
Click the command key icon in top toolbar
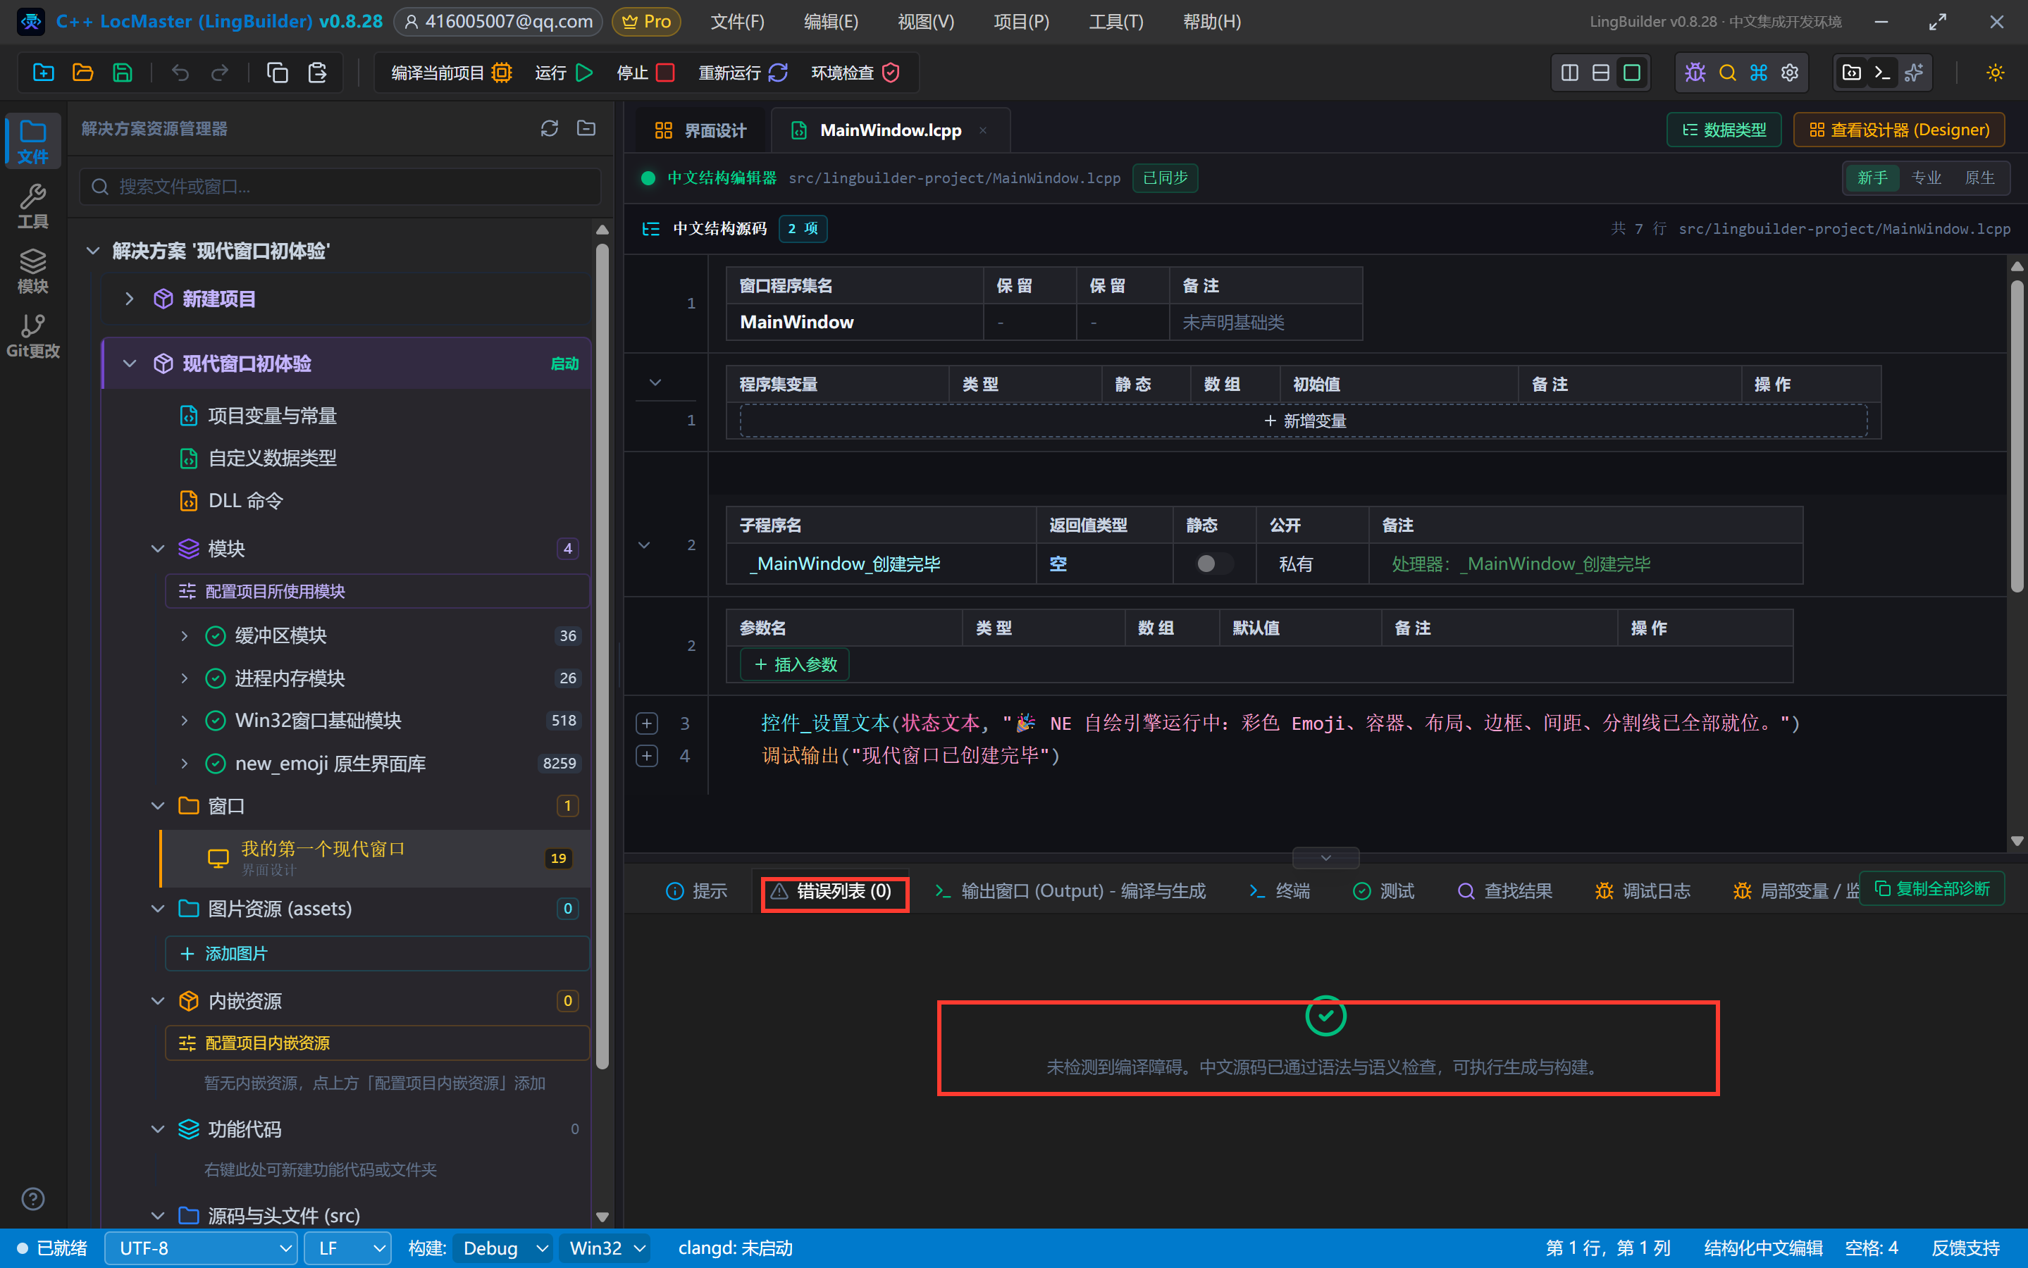(x=1759, y=73)
